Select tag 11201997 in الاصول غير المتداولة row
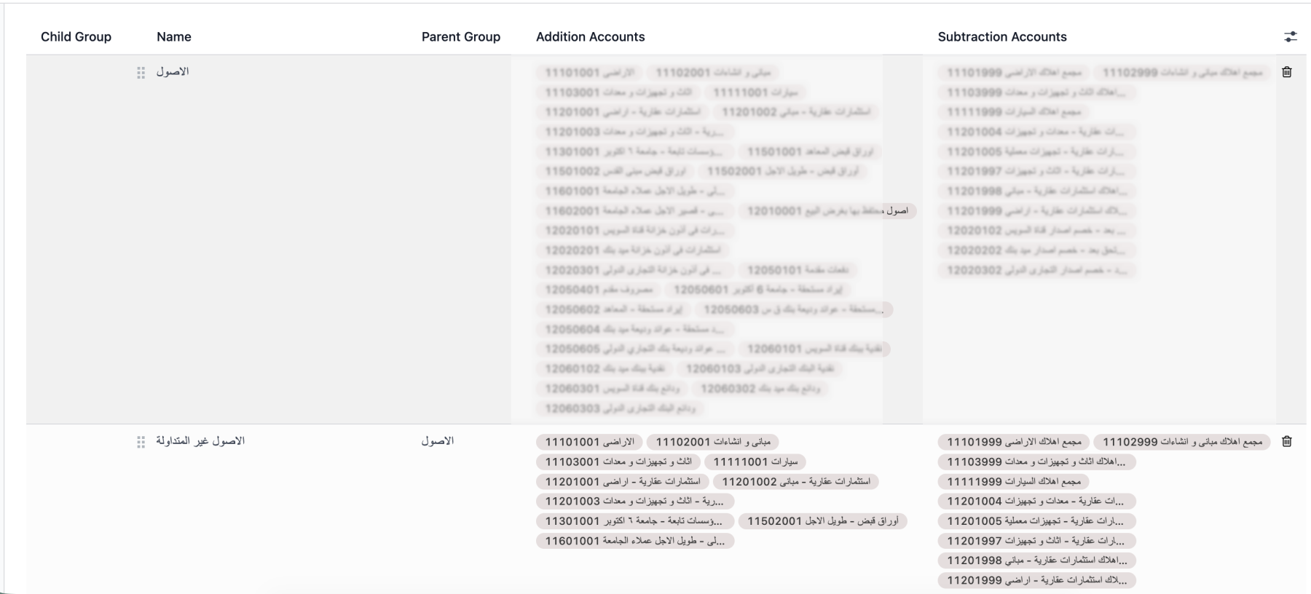The width and height of the screenshot is (1311, 594). (1037, 541)
